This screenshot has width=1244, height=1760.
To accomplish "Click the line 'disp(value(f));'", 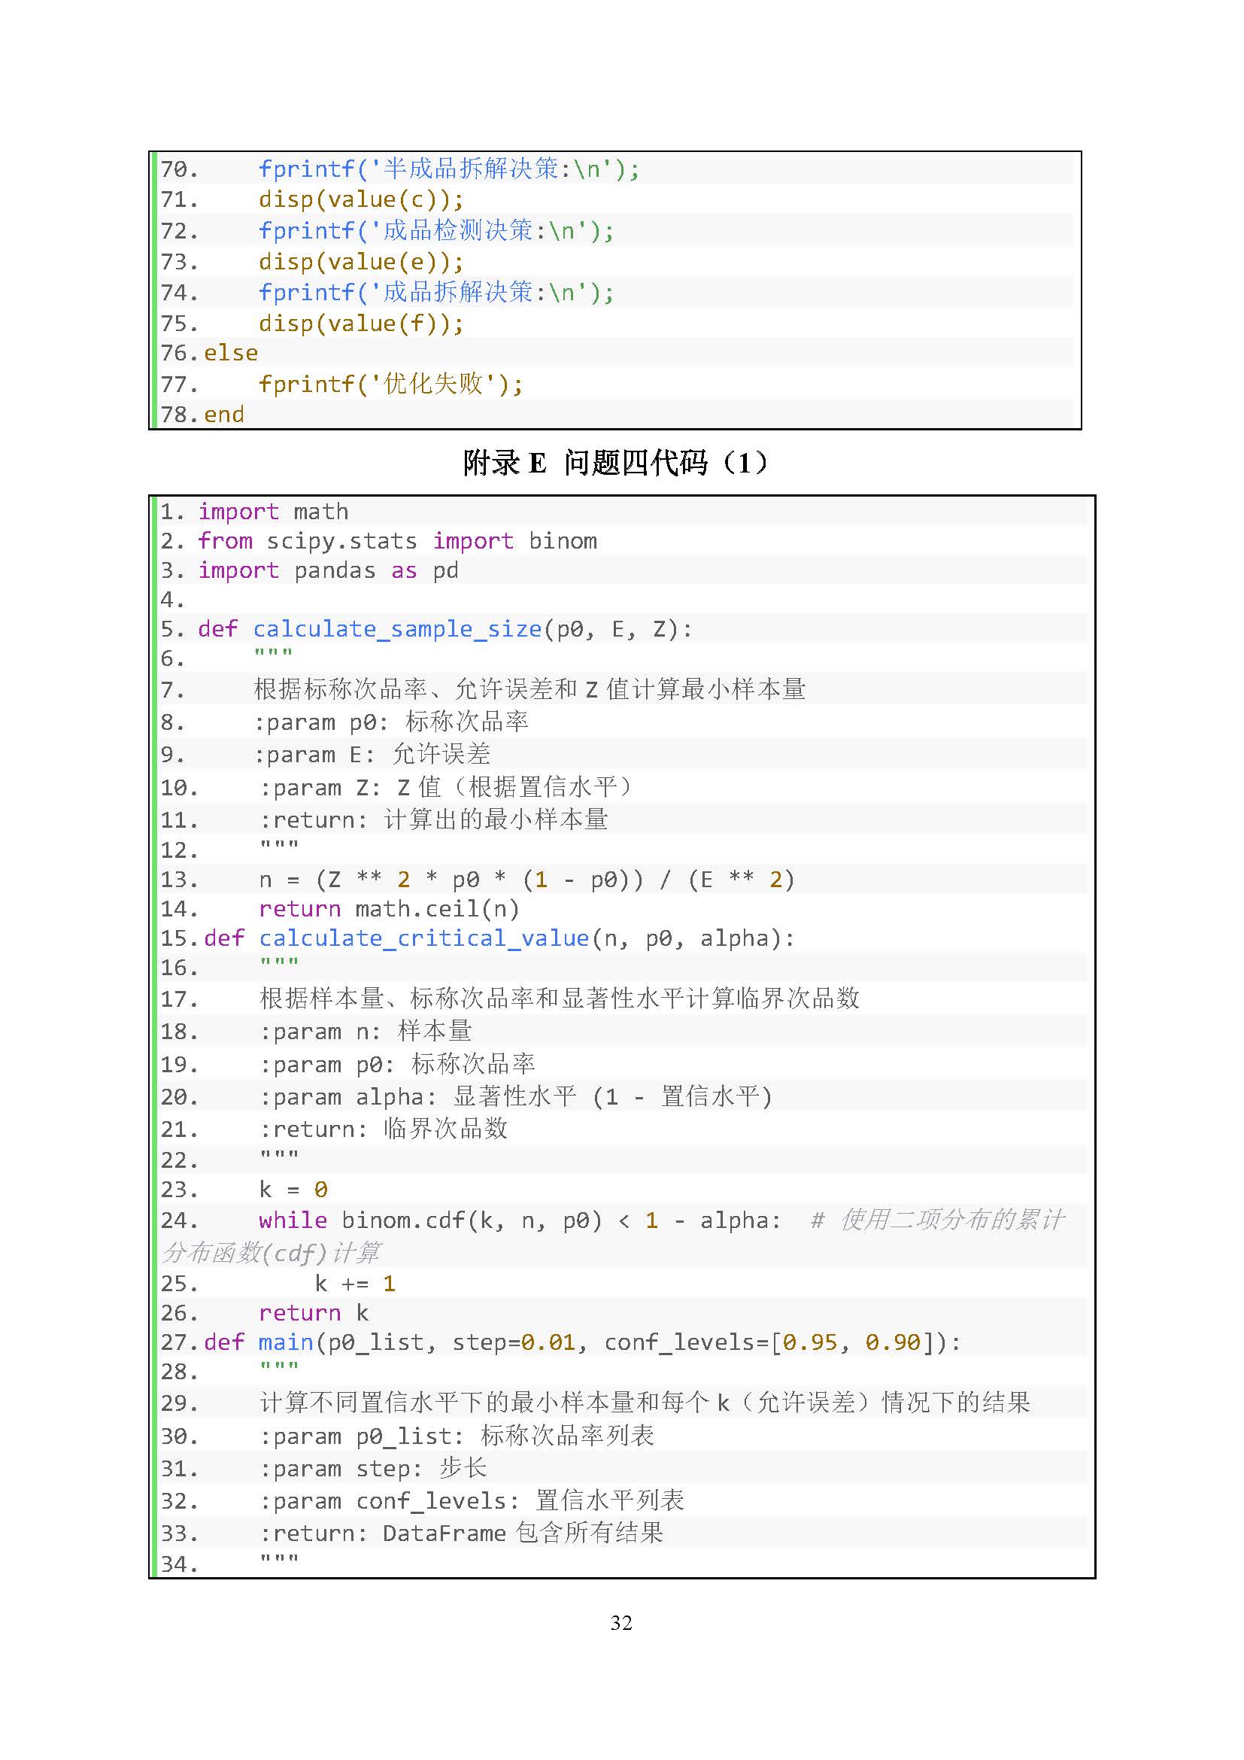I will pyautogui.click(x=361, y=324).
